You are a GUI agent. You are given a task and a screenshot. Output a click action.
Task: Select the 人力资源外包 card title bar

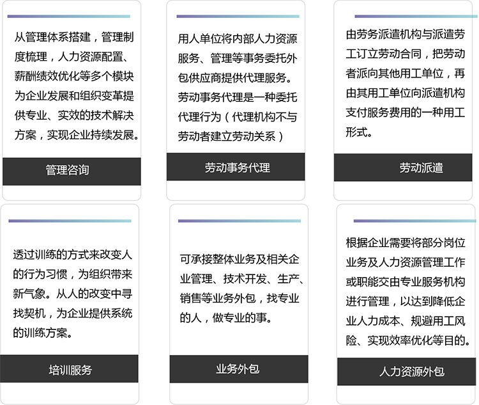click(x=406, y=372)
